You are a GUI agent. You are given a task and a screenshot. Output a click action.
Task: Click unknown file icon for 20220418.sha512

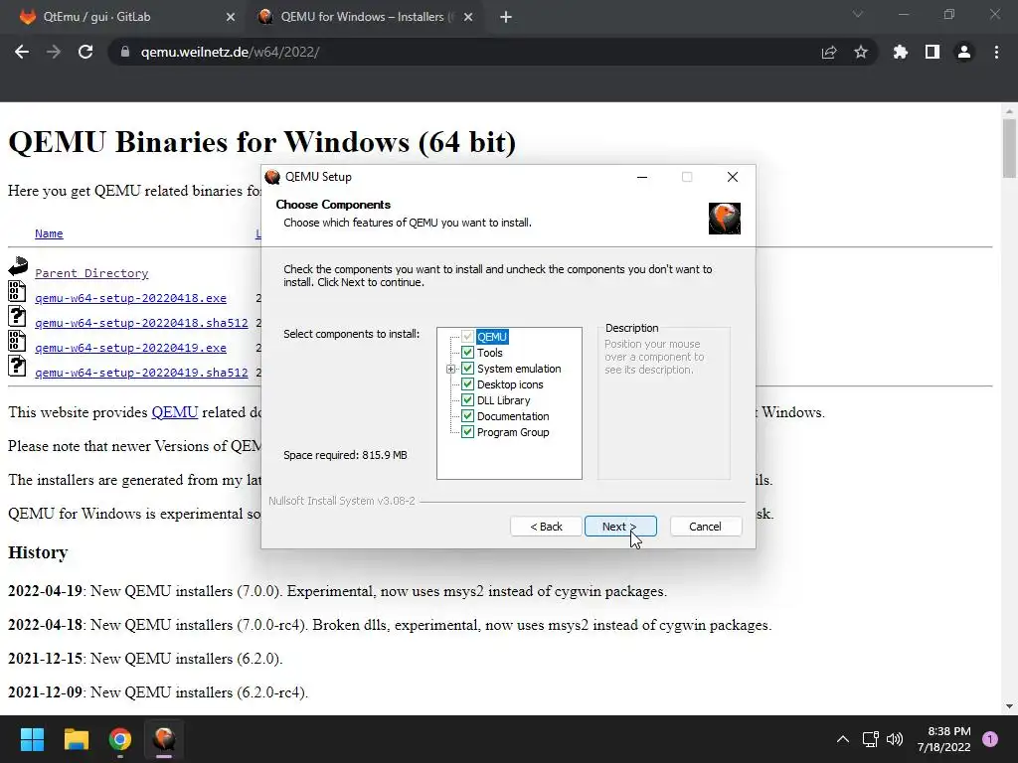[x=17, y=316]
